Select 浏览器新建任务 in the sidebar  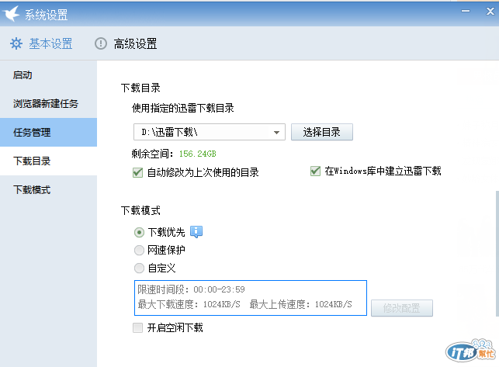pos(48,103)
